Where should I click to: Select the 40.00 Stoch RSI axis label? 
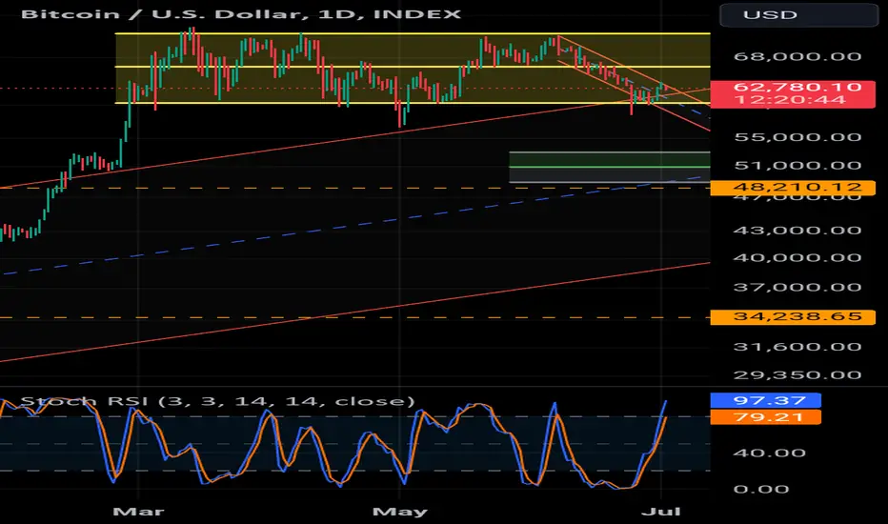coord(769,453)
